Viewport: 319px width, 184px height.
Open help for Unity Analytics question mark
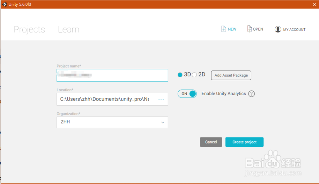tap(251, 94)
